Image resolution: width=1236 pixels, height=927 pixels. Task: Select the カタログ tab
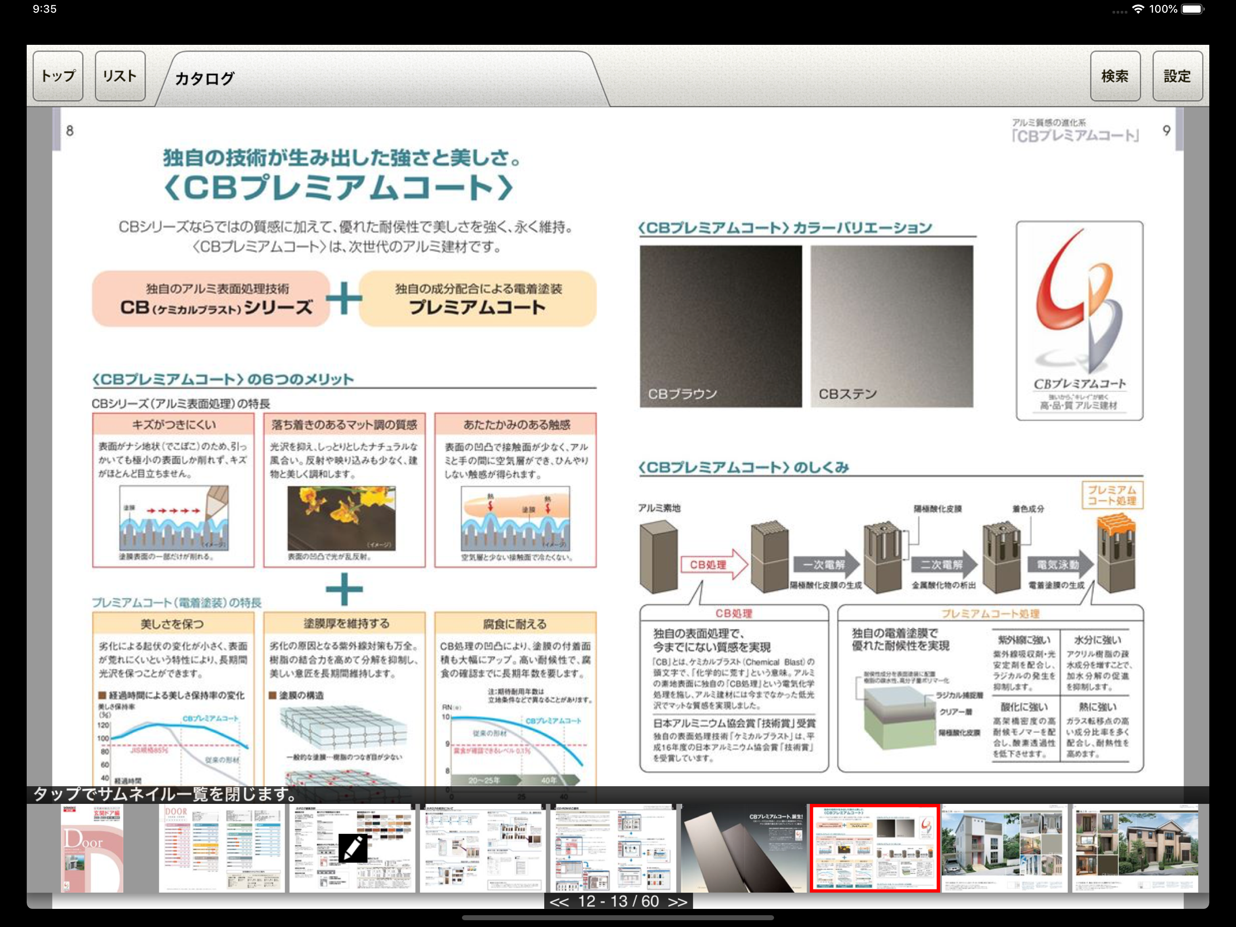click(382, 78)
